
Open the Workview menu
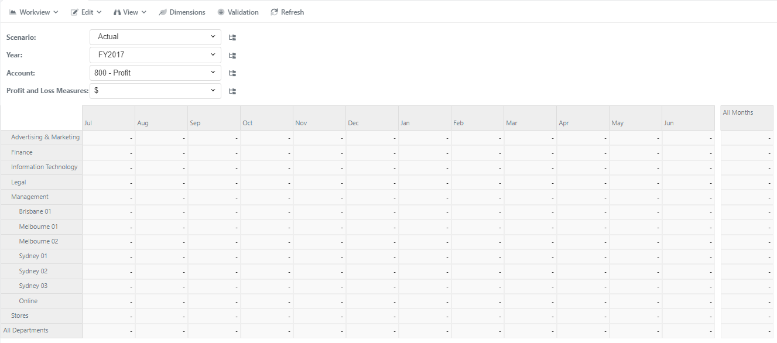pyautogui.click(x=34, y=12)
